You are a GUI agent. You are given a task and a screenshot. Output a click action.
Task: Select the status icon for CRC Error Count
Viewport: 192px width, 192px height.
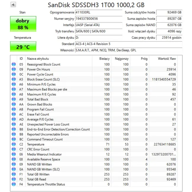[14, 149]
